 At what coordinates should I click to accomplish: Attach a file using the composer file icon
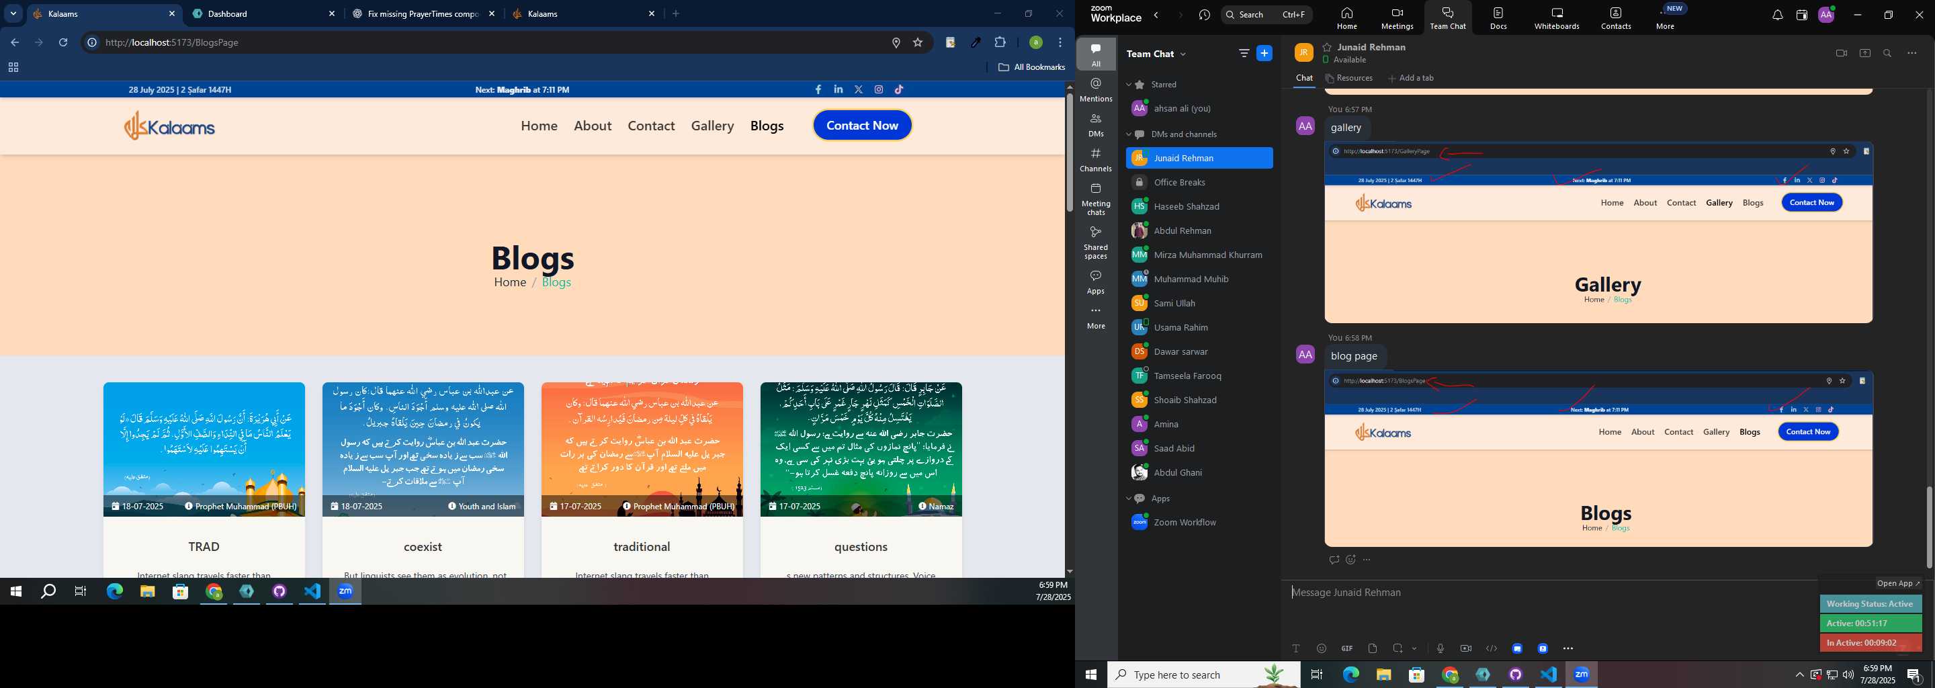1373,648
